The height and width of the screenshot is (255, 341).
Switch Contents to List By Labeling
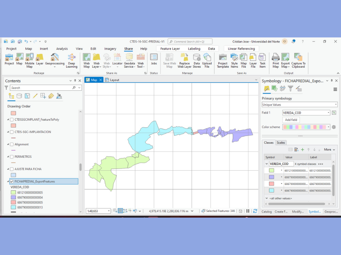coord(51,96)
